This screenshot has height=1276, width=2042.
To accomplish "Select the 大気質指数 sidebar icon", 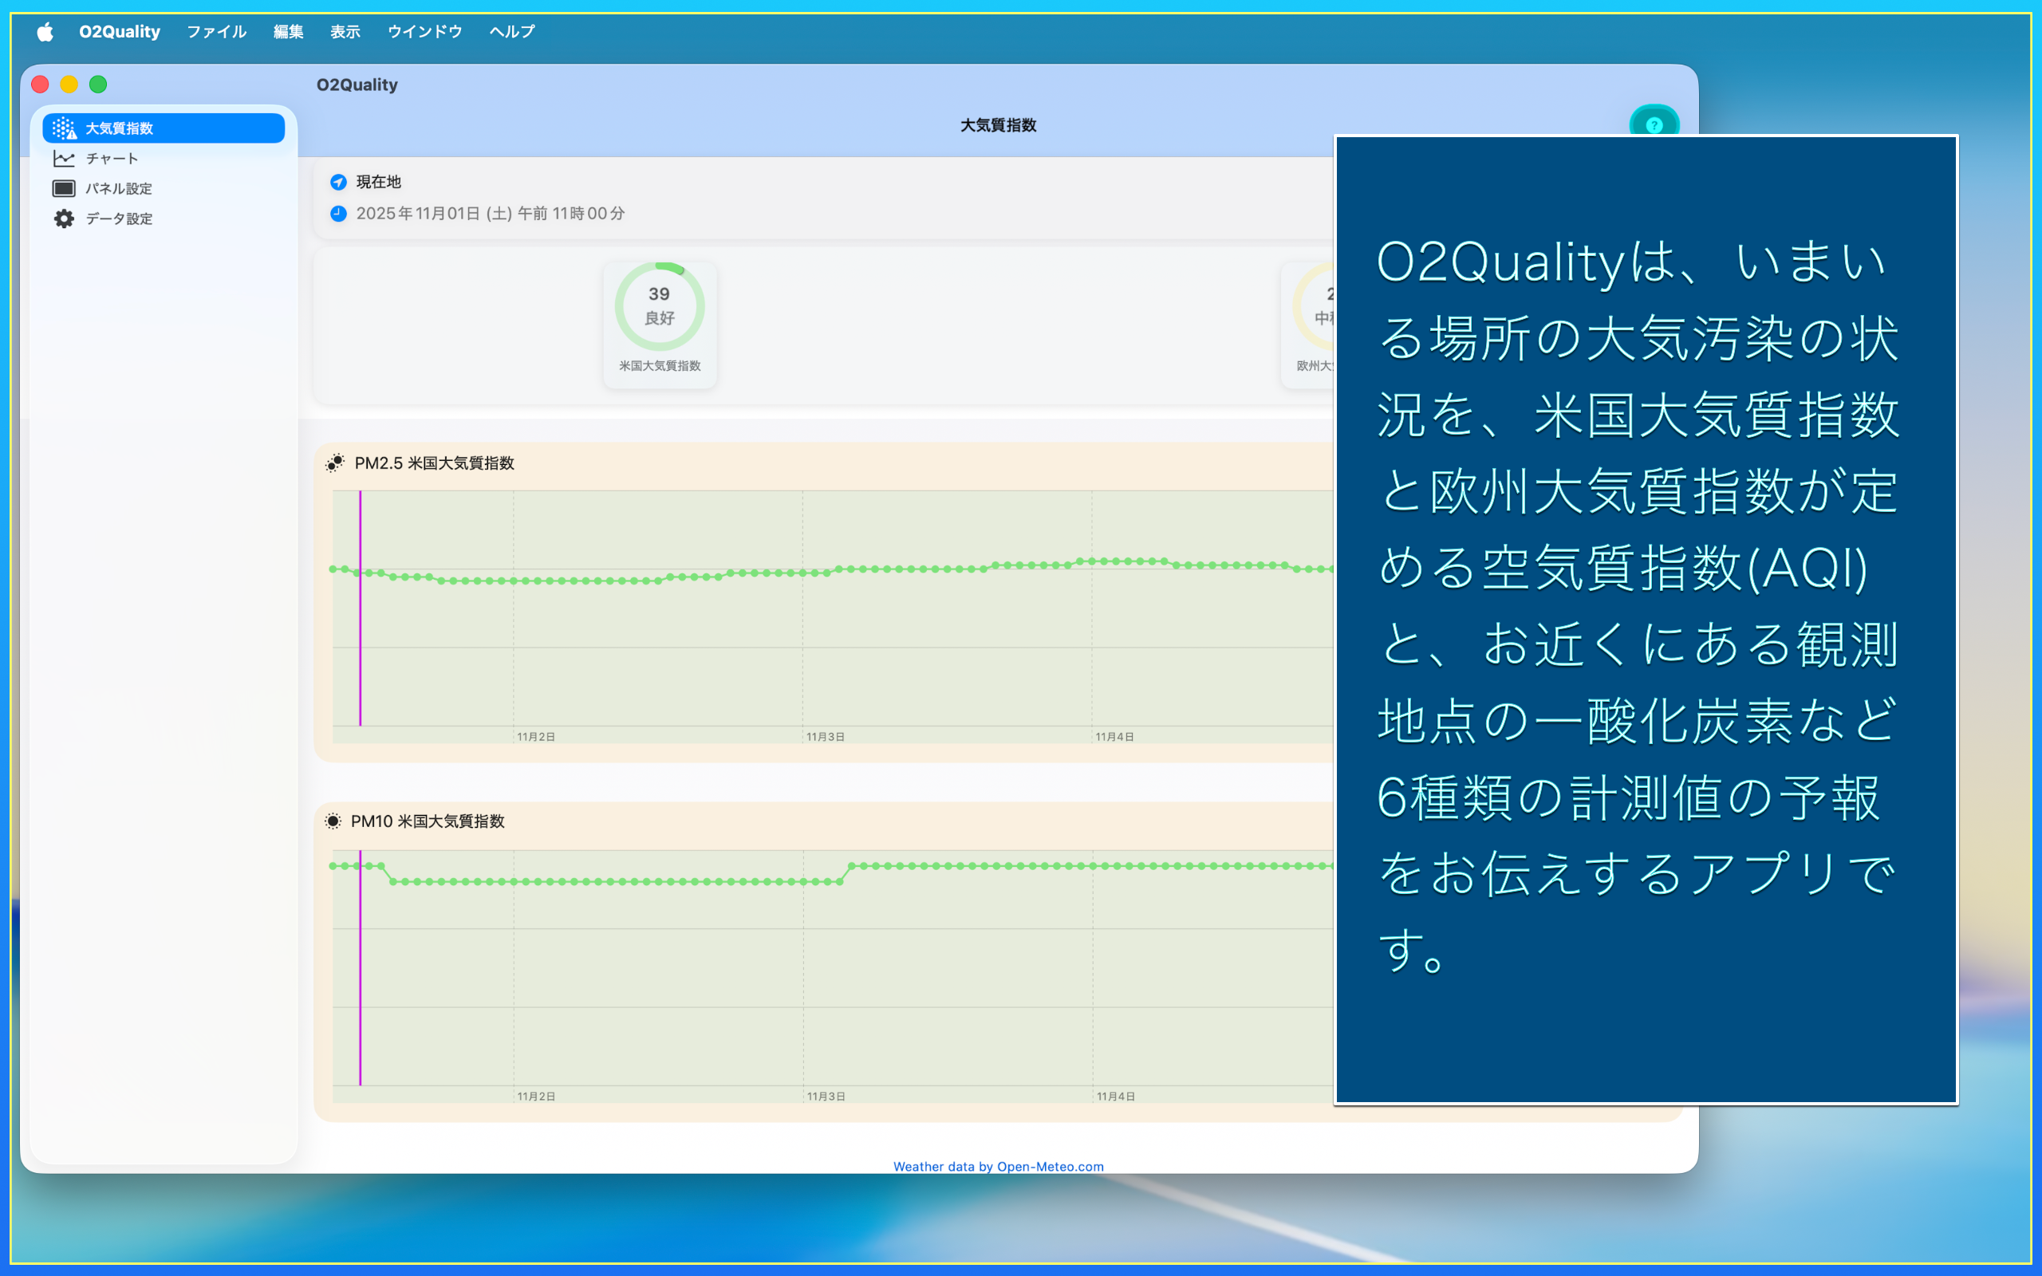I will pos(64,128).
